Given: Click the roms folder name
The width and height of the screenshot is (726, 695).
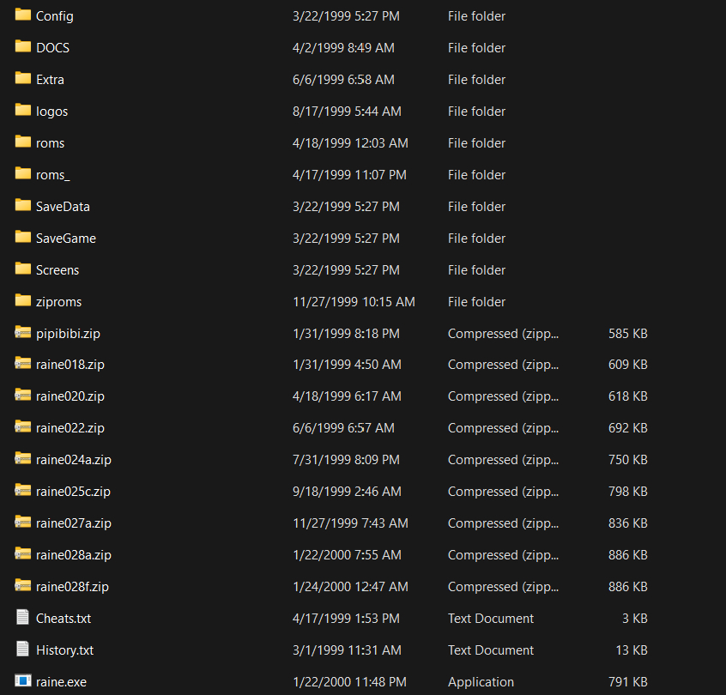Looking at the screenshot, I should point(50,143).
